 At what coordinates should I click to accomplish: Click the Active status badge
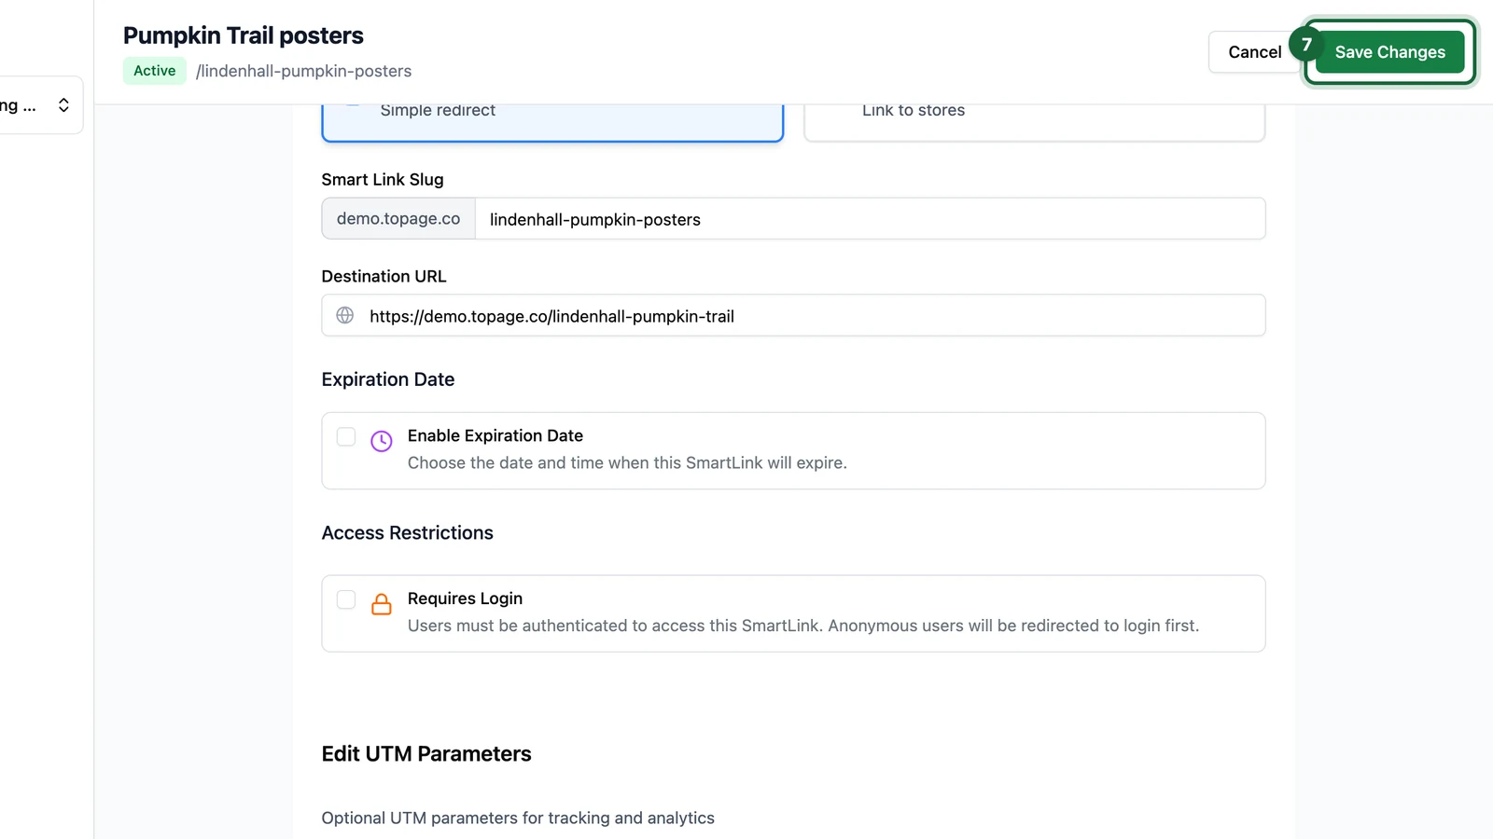(155, 71)
